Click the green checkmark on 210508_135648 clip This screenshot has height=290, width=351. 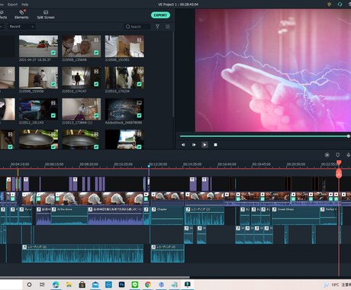96,53
